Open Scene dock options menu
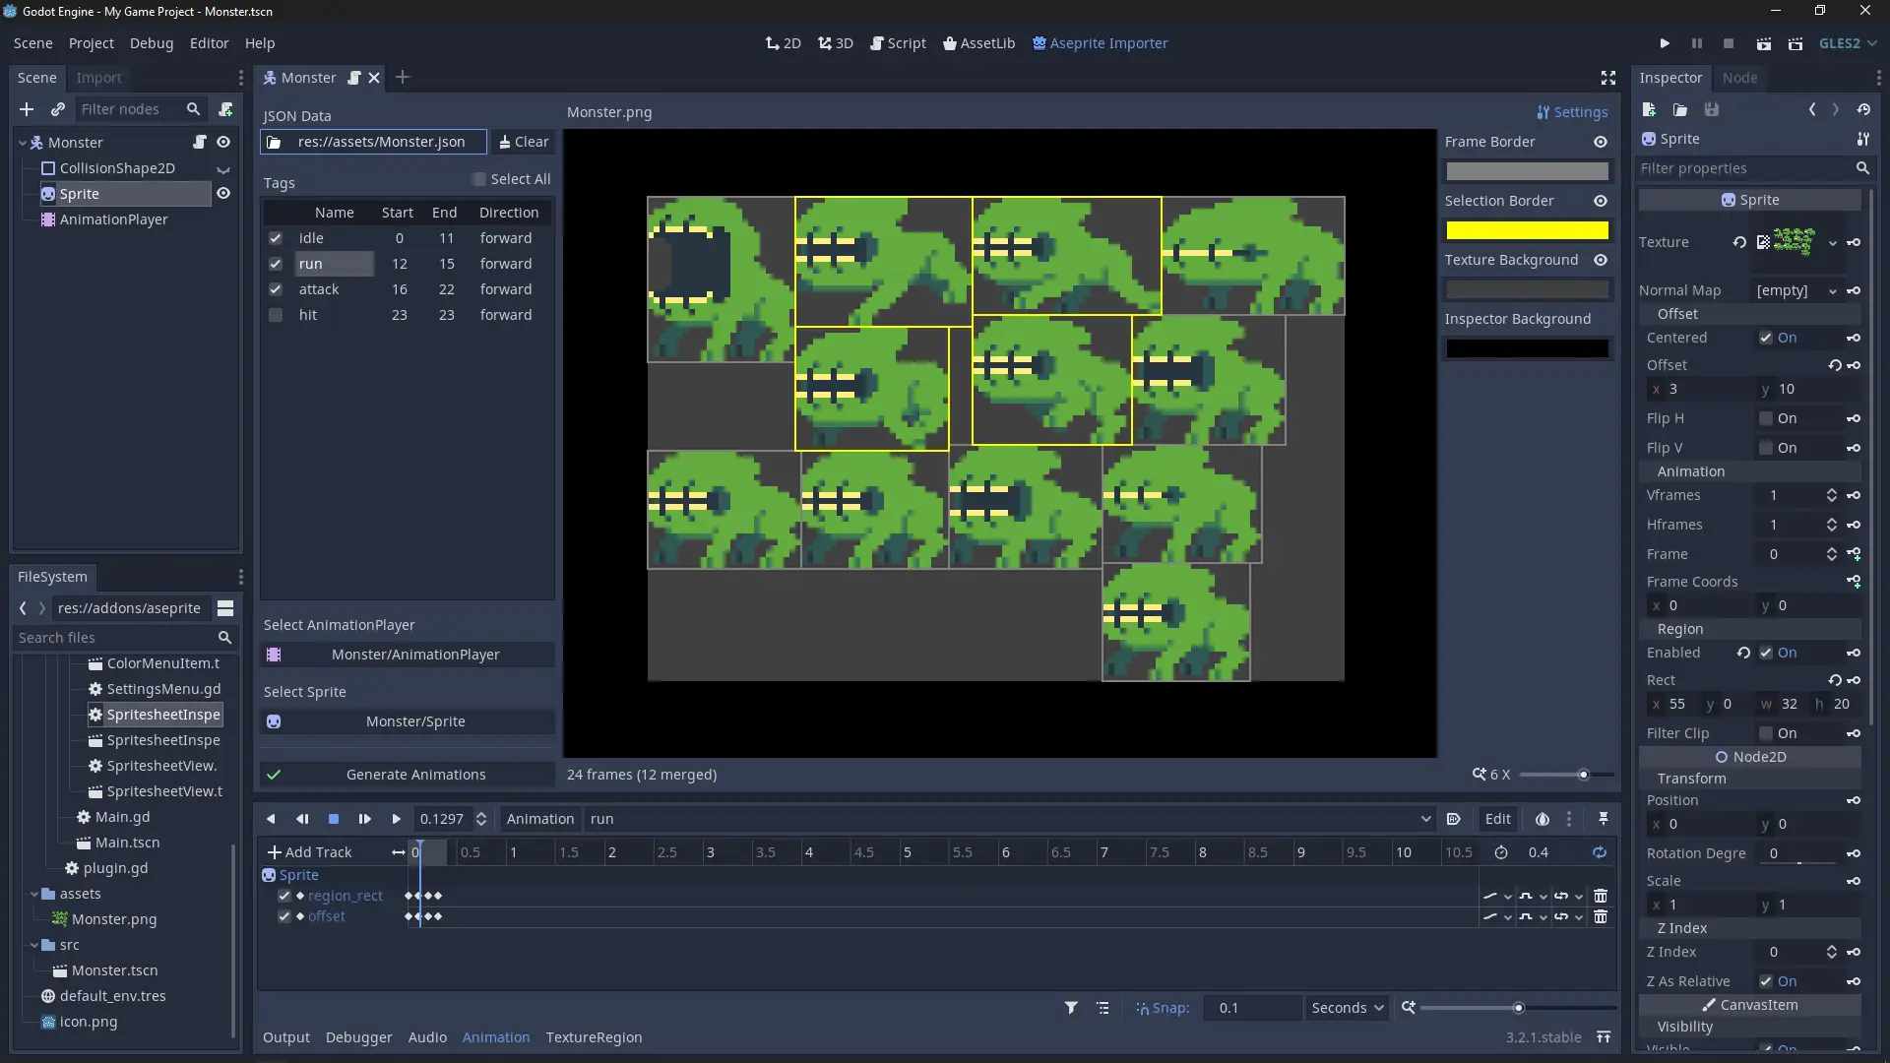This screenshot has height=1063, width=1890. [240, 78]
